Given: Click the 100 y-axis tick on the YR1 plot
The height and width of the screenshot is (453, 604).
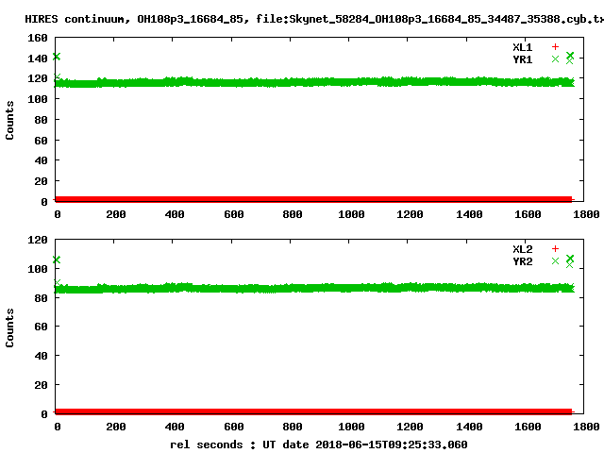Looking at the screenshot, I should [x=38, y=99].
